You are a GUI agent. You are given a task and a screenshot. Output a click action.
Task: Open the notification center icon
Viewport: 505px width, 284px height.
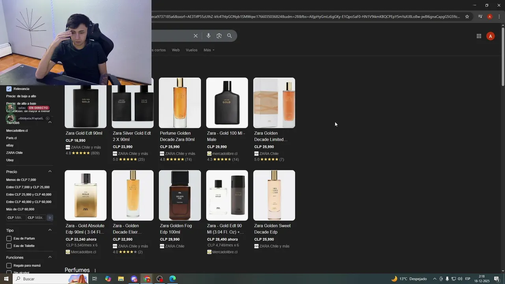(497, 279)
